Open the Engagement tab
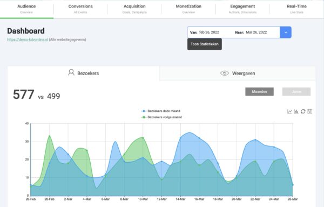This screenshot has height=207, width=324. click(x=242, y=9)
